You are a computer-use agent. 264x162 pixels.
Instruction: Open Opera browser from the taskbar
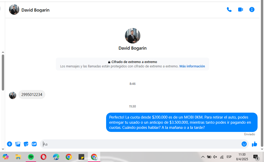point(44,157)
